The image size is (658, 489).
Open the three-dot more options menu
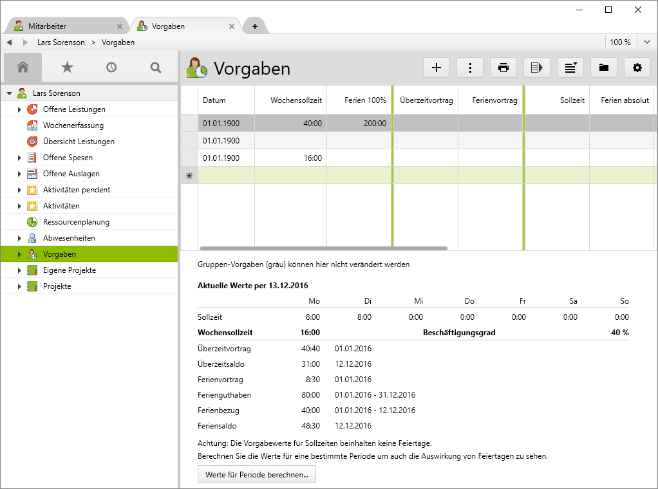[x=470, y=68]
